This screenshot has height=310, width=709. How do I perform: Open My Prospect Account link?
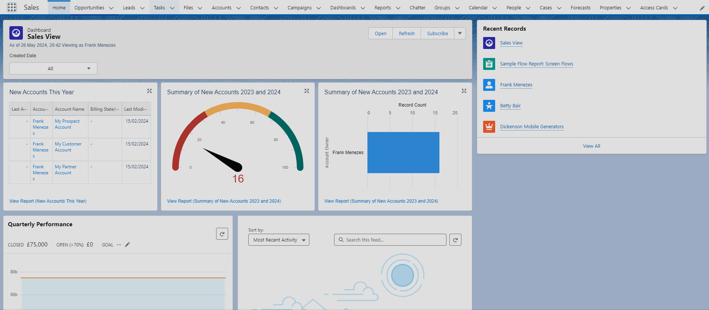(x=67, y=124)
